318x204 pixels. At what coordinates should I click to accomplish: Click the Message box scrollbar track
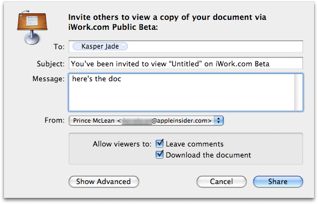click(298, 92)
